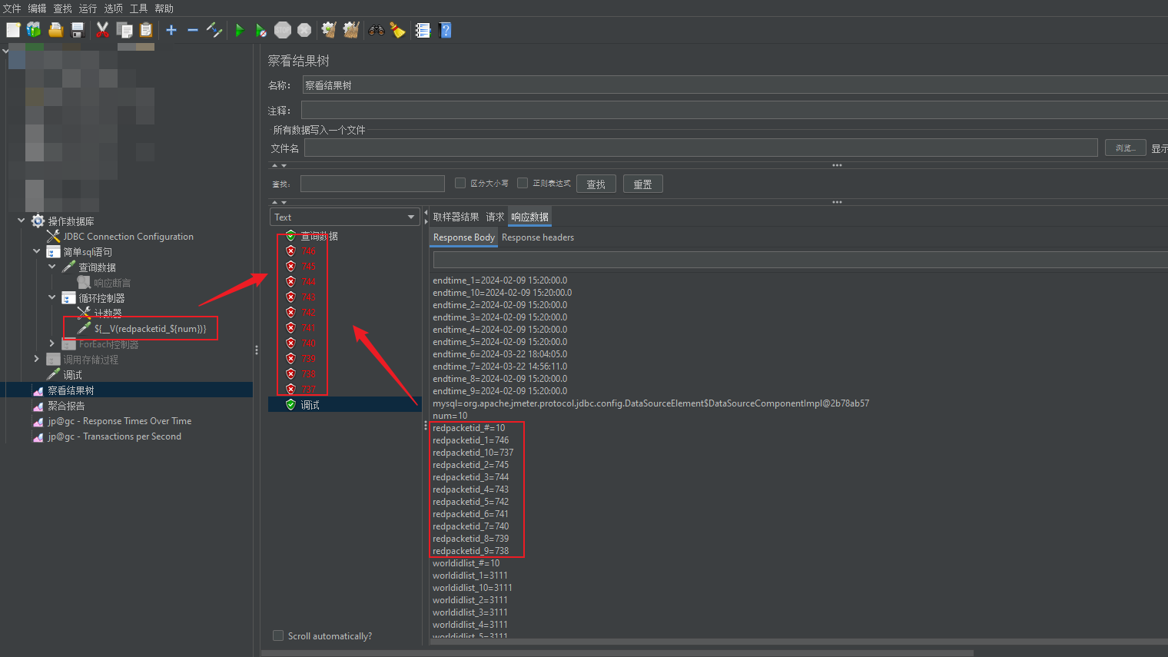
Task: Toggle 正则表达式 checkbox
Action: point(523,183)
